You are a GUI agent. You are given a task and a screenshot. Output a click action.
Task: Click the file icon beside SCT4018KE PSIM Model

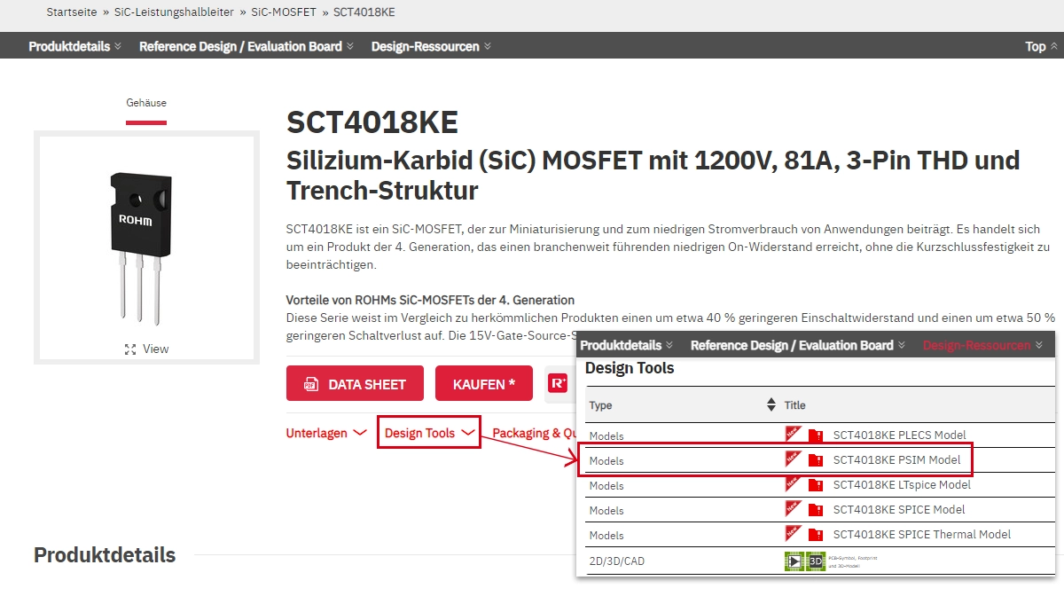click(x=816, y=460)
